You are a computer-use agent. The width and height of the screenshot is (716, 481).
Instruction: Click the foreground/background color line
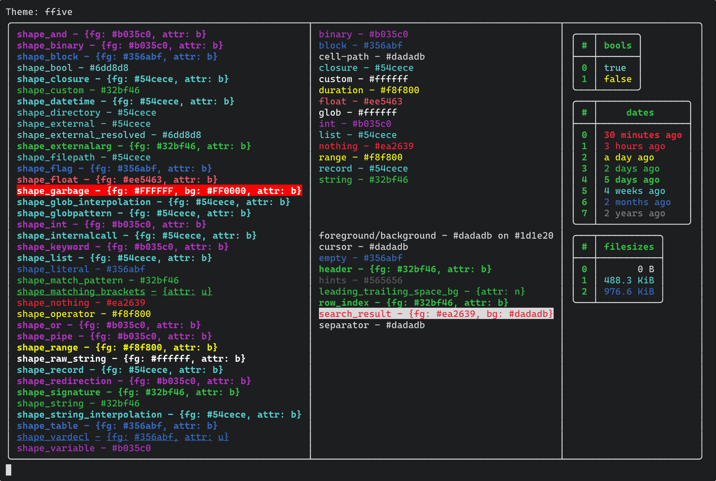436,236
